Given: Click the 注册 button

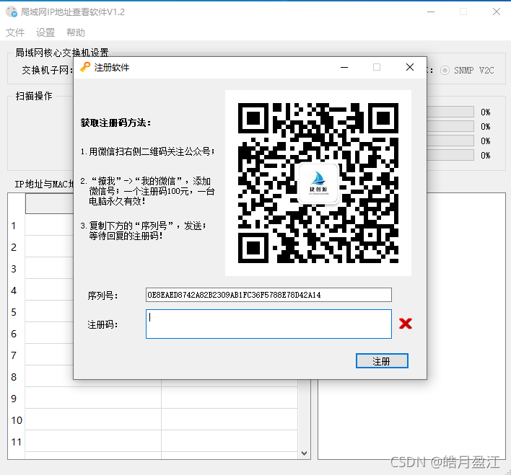Looking at the screenshot, I should [382, 361].
